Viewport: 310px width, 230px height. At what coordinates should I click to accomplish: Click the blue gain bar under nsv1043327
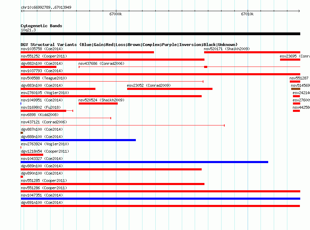[x=144, y=162]
